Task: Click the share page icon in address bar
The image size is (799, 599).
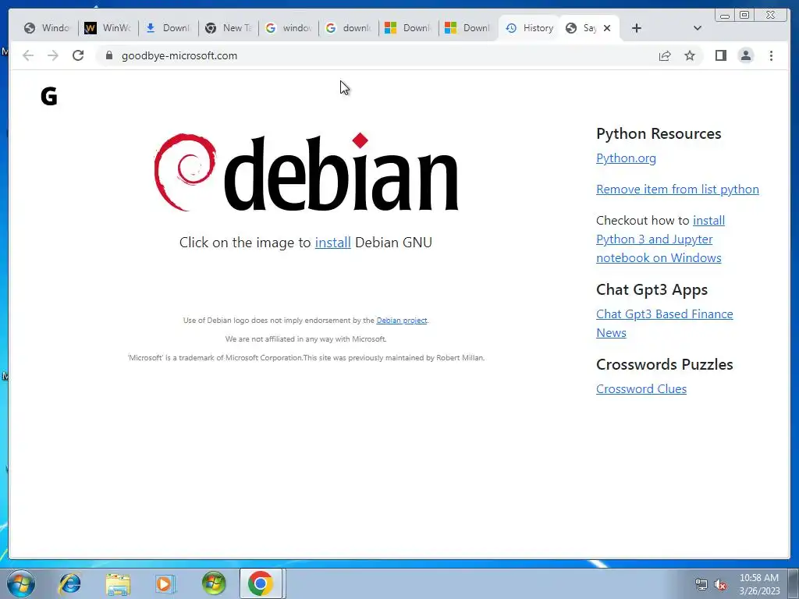Action: click(665, 55)
